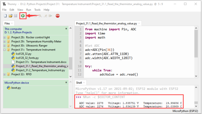Image resolution: width=202 pixels, height=114 pixels.
Task: Open MicroPython device panel menu icon
Action: (66, 82)
